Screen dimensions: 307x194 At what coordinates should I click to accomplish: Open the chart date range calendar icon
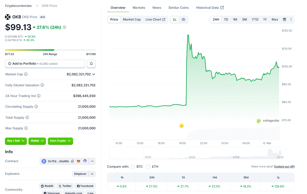pos(284,19)
